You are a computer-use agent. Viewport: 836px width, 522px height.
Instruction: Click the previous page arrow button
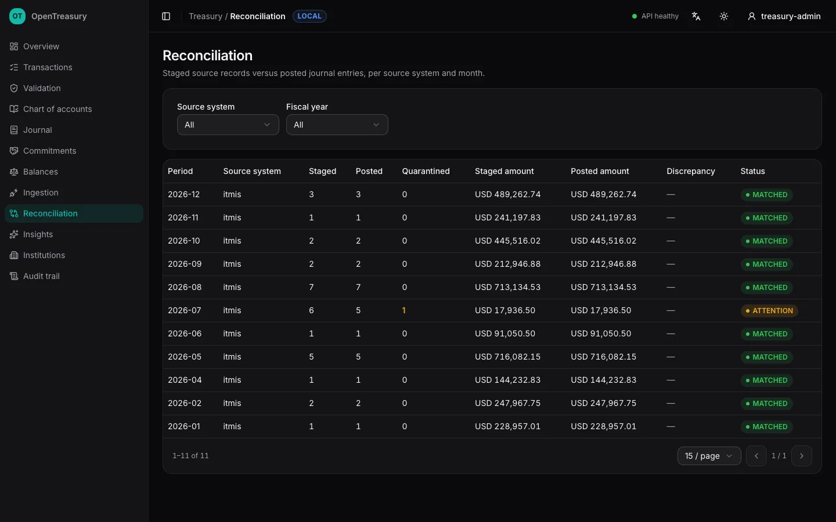click(756, 456)
